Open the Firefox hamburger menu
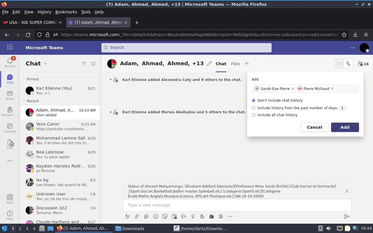Screen dimensions: 373x233 tap(366, 35)
